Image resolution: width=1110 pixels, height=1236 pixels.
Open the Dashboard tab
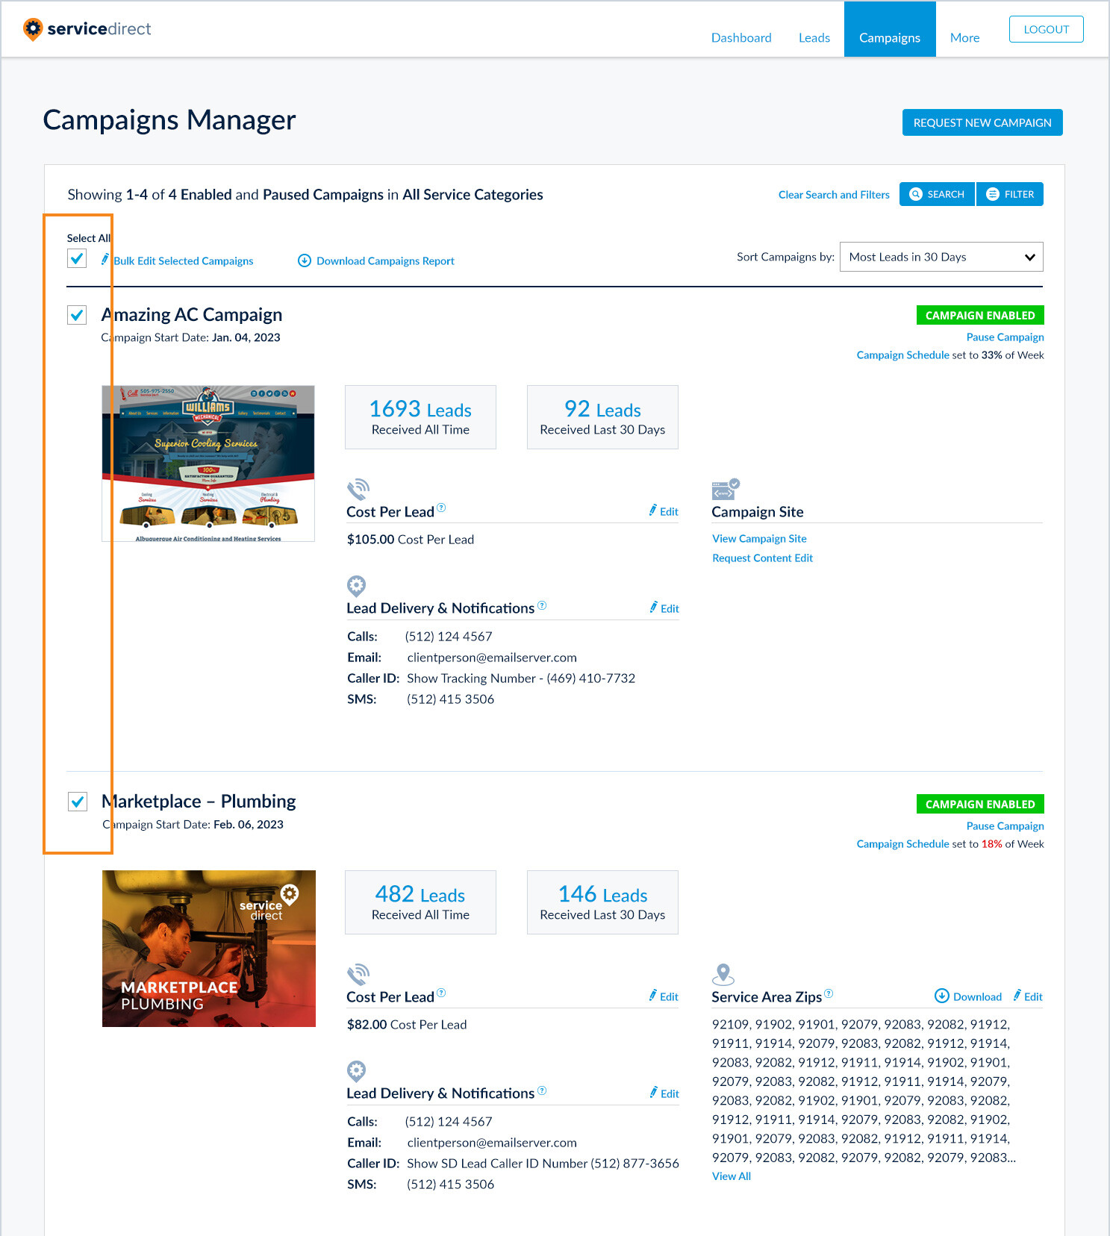click(740, 37)
